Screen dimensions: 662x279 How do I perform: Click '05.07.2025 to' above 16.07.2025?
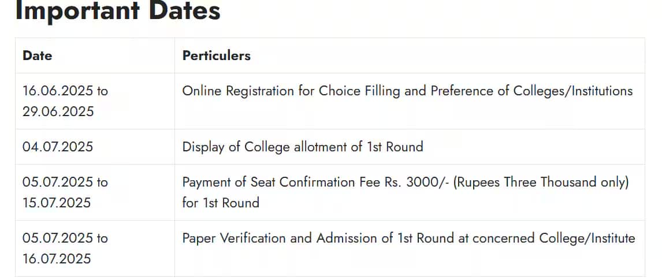(x=65, y=238)
